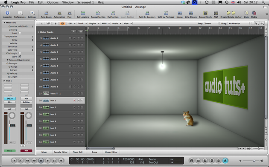
Task: Mute the Inst 4 track
Action: [x=79, y=121]
